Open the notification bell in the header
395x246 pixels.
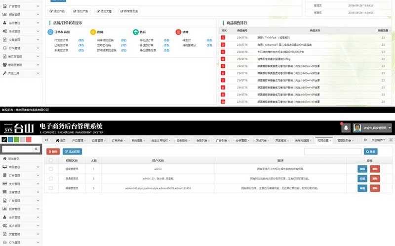click(346, 128)
